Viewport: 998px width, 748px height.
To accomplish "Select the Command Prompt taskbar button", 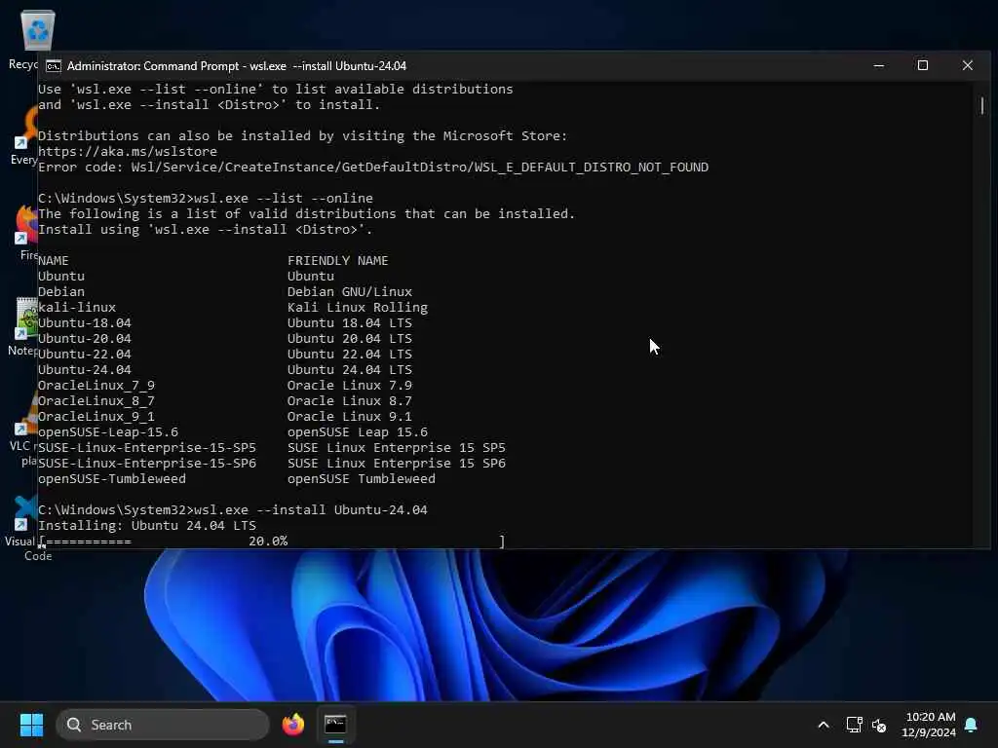I will [x=335, y=725].
